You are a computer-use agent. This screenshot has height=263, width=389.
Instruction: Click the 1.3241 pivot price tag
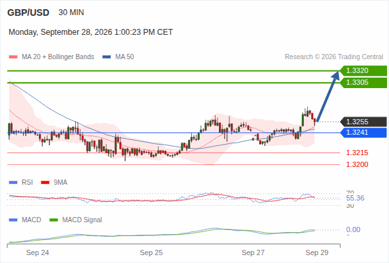point(363,132)
